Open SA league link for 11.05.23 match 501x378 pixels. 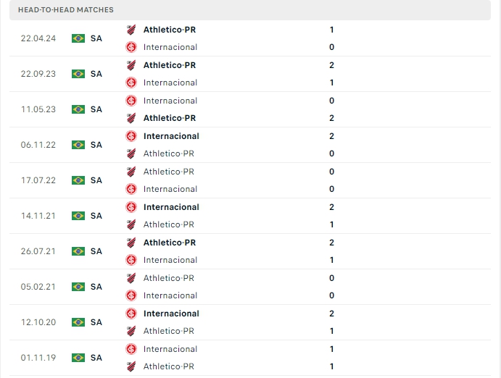coord(96,109)
